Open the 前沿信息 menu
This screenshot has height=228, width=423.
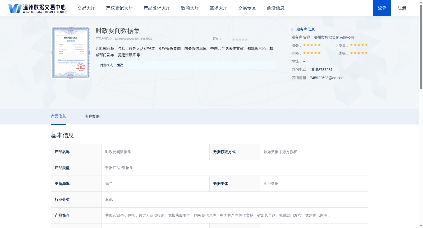(x=275, y=8)
